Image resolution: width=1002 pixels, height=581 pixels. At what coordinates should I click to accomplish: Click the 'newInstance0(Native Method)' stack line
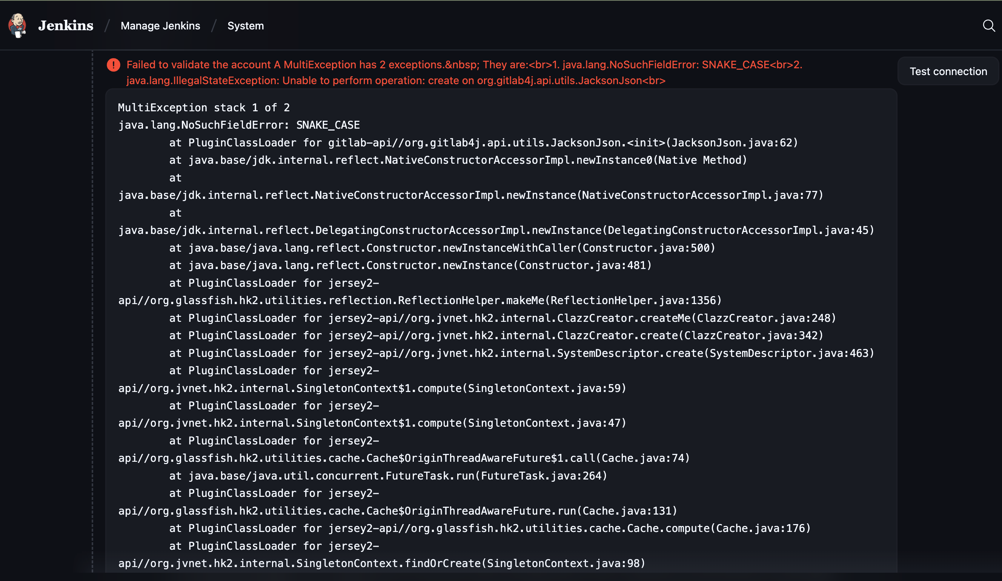coord(458,160)
